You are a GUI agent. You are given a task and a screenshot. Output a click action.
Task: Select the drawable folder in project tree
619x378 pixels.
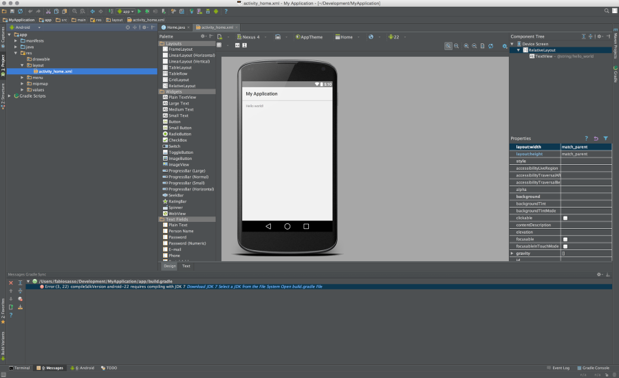39,59
